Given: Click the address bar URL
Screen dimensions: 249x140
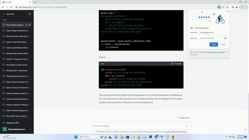Looking at the screenshot, I should [x=42, y=7].
